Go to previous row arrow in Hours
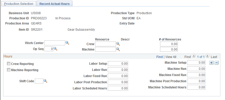Viewport: 225px width, 100px height. pos(194,56)
